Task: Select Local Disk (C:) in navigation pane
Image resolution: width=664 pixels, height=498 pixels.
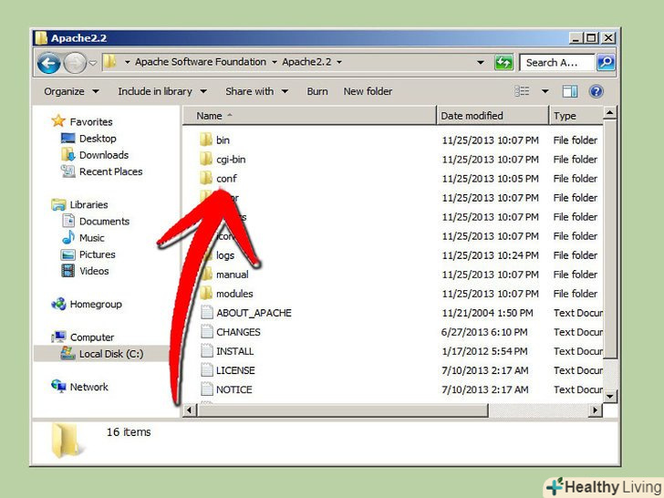Action: [110, 354]
